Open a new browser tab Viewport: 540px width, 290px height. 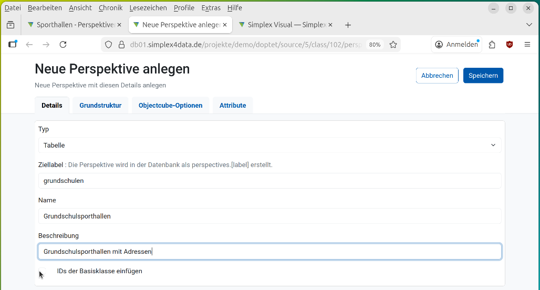click(x=348, y=25)
